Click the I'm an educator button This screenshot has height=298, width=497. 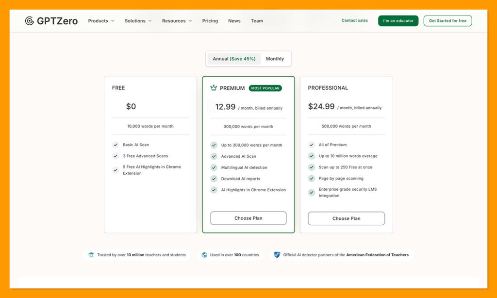click(398, 21)
